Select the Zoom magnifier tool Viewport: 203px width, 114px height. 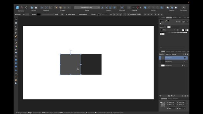click(x=16, y=83)
